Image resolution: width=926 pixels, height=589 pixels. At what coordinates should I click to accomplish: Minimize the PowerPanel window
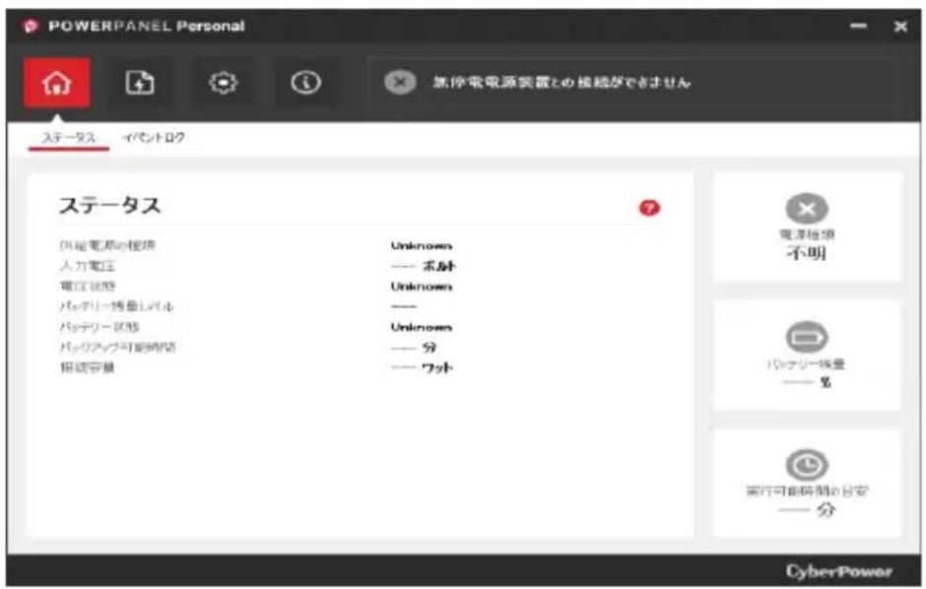(x=858, y=26)
